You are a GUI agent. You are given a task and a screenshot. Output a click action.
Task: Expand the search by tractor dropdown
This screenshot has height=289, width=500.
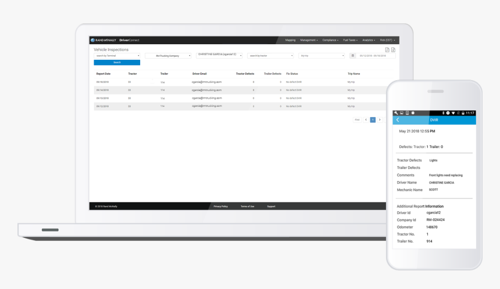pos(270,56)
